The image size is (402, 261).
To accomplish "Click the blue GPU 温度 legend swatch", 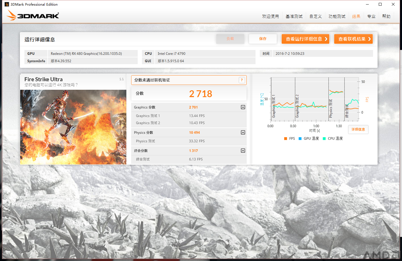I will [x=300, y=139].
